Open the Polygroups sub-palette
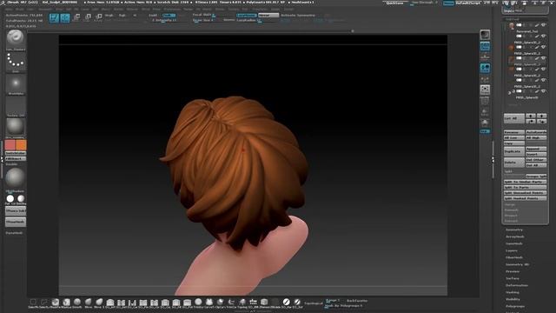The width and height of the screenshot is (556, 313). tap(515, 306)
